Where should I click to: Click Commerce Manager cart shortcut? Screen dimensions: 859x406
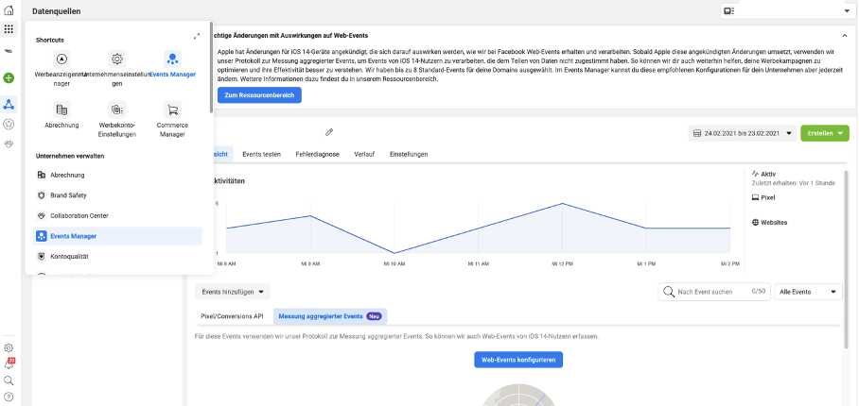[x=172, y=110]
